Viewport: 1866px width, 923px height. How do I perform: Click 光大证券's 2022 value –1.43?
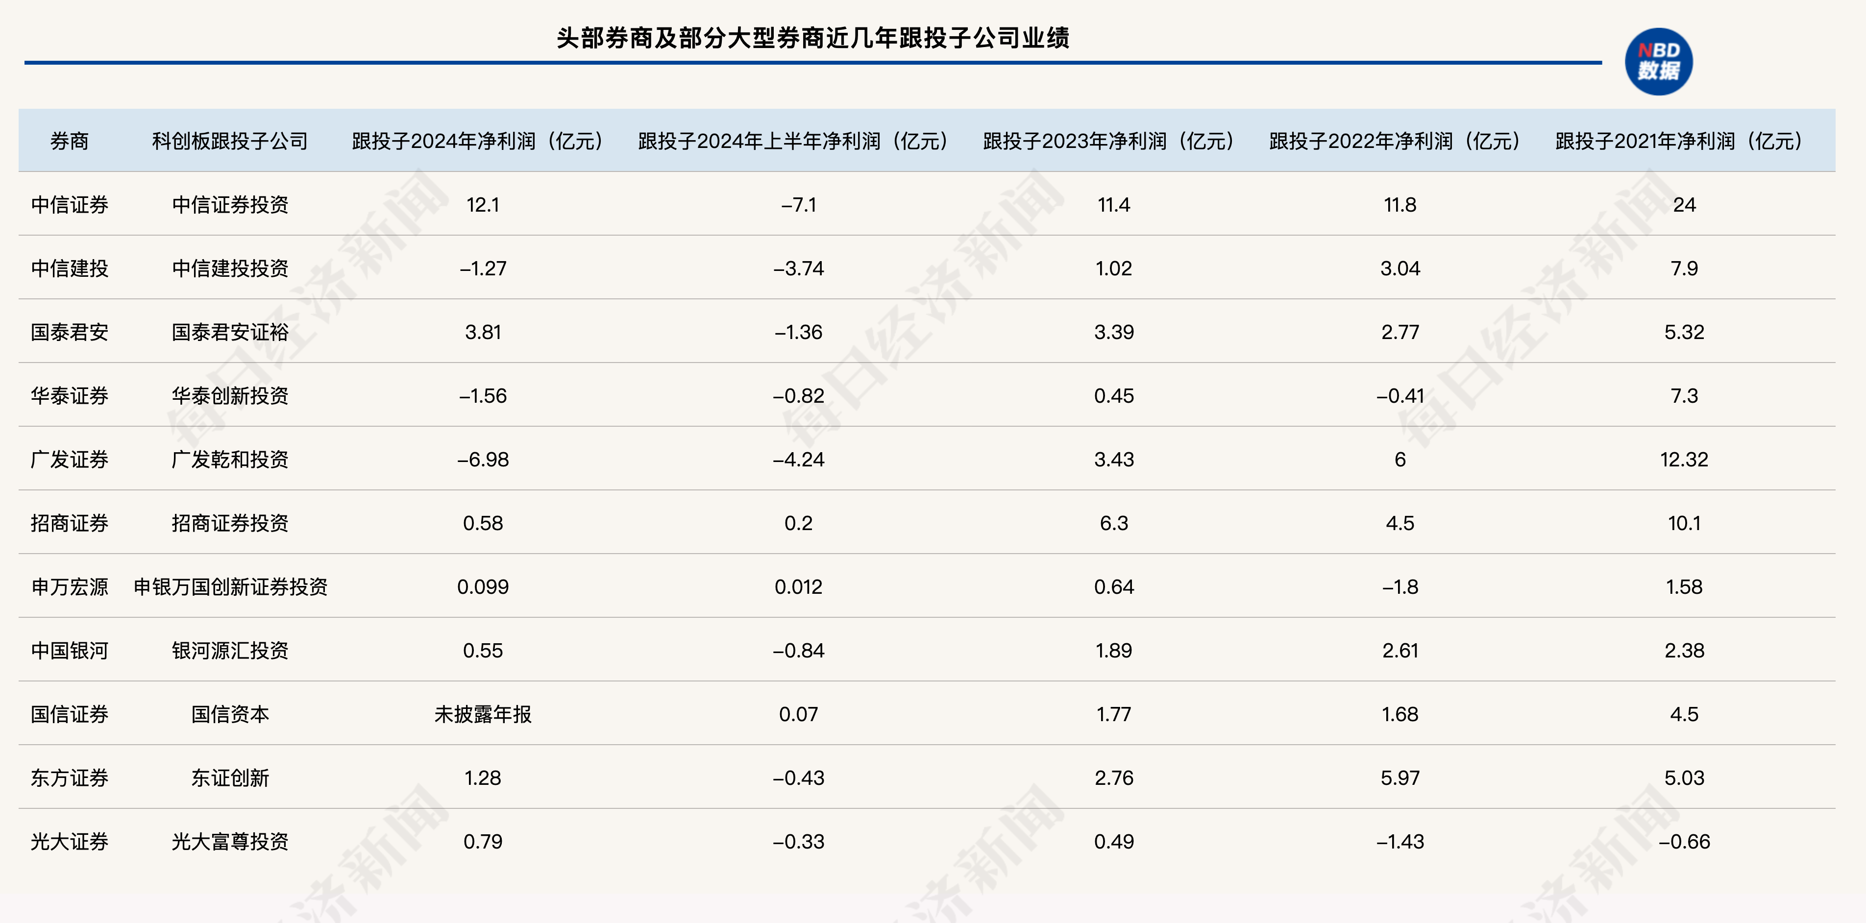point(1400,842)
